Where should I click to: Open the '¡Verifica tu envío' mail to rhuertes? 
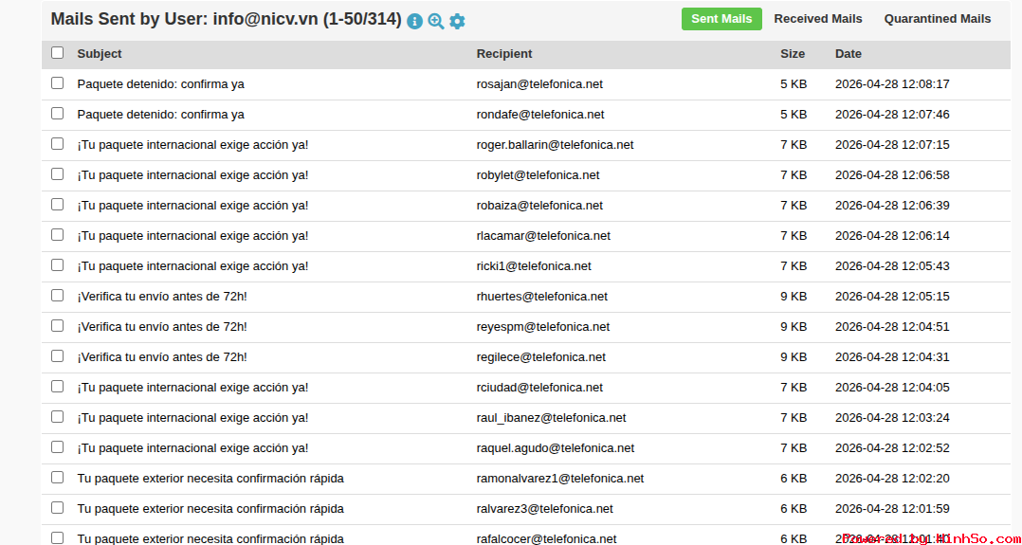point(161,297)
